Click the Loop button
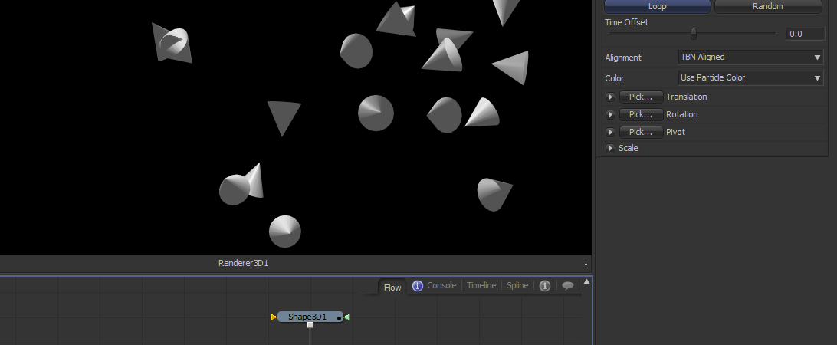This screenshot has width=837, height=345. point(657,6)
